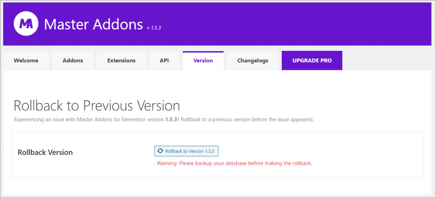Open the Welcome tab

[x=26, y=61]
